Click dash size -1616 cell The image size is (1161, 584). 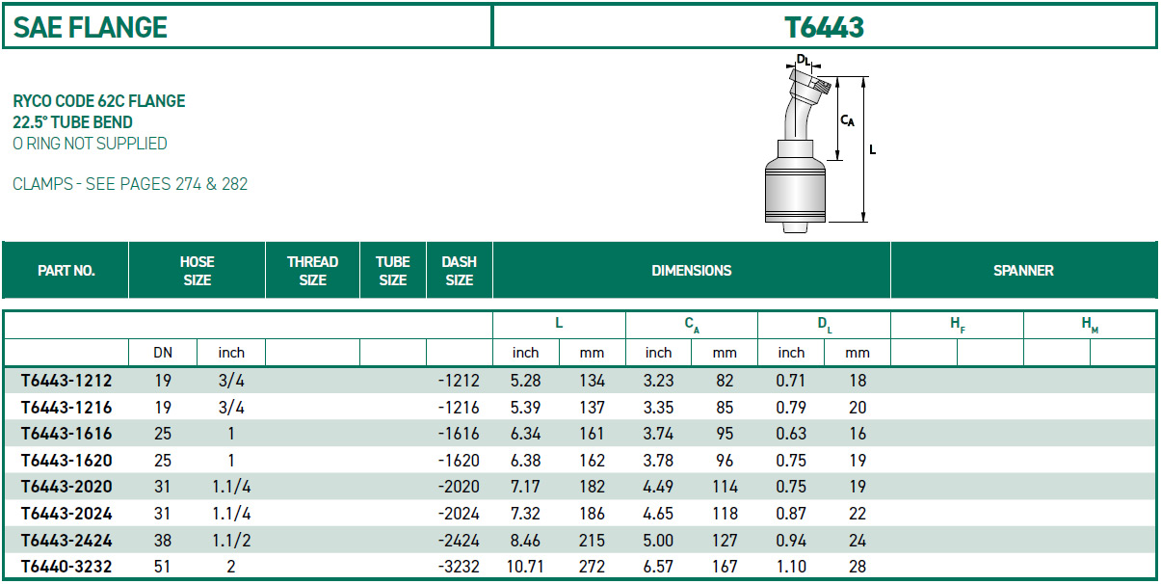coord(458,434)
